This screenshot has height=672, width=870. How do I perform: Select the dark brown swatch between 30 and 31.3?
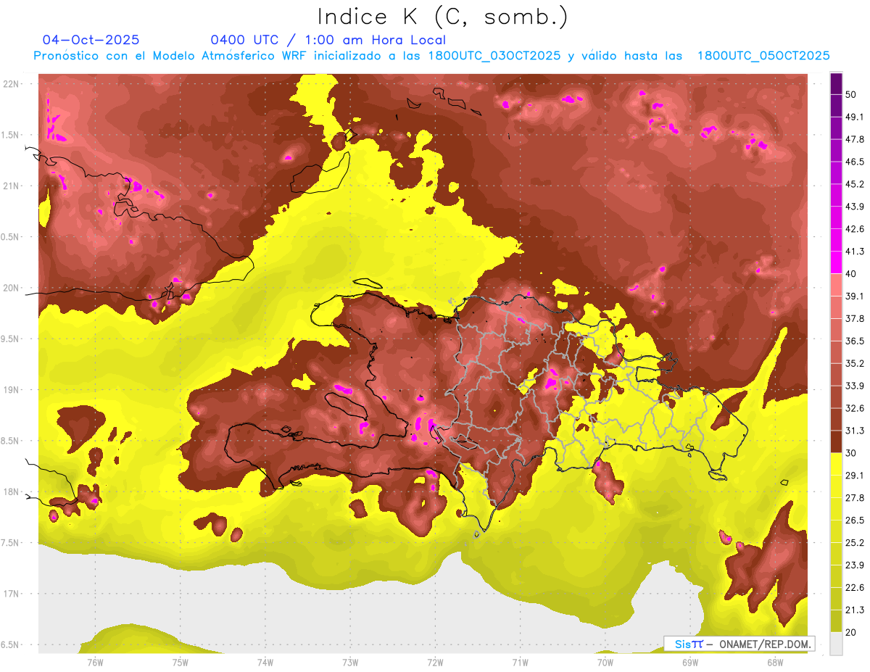pyautogui.click(x=836, y=441)
